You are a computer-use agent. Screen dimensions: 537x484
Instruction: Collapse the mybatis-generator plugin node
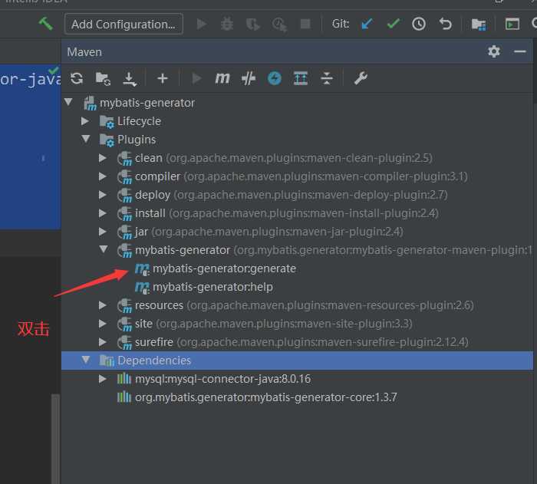click(104, 249)
